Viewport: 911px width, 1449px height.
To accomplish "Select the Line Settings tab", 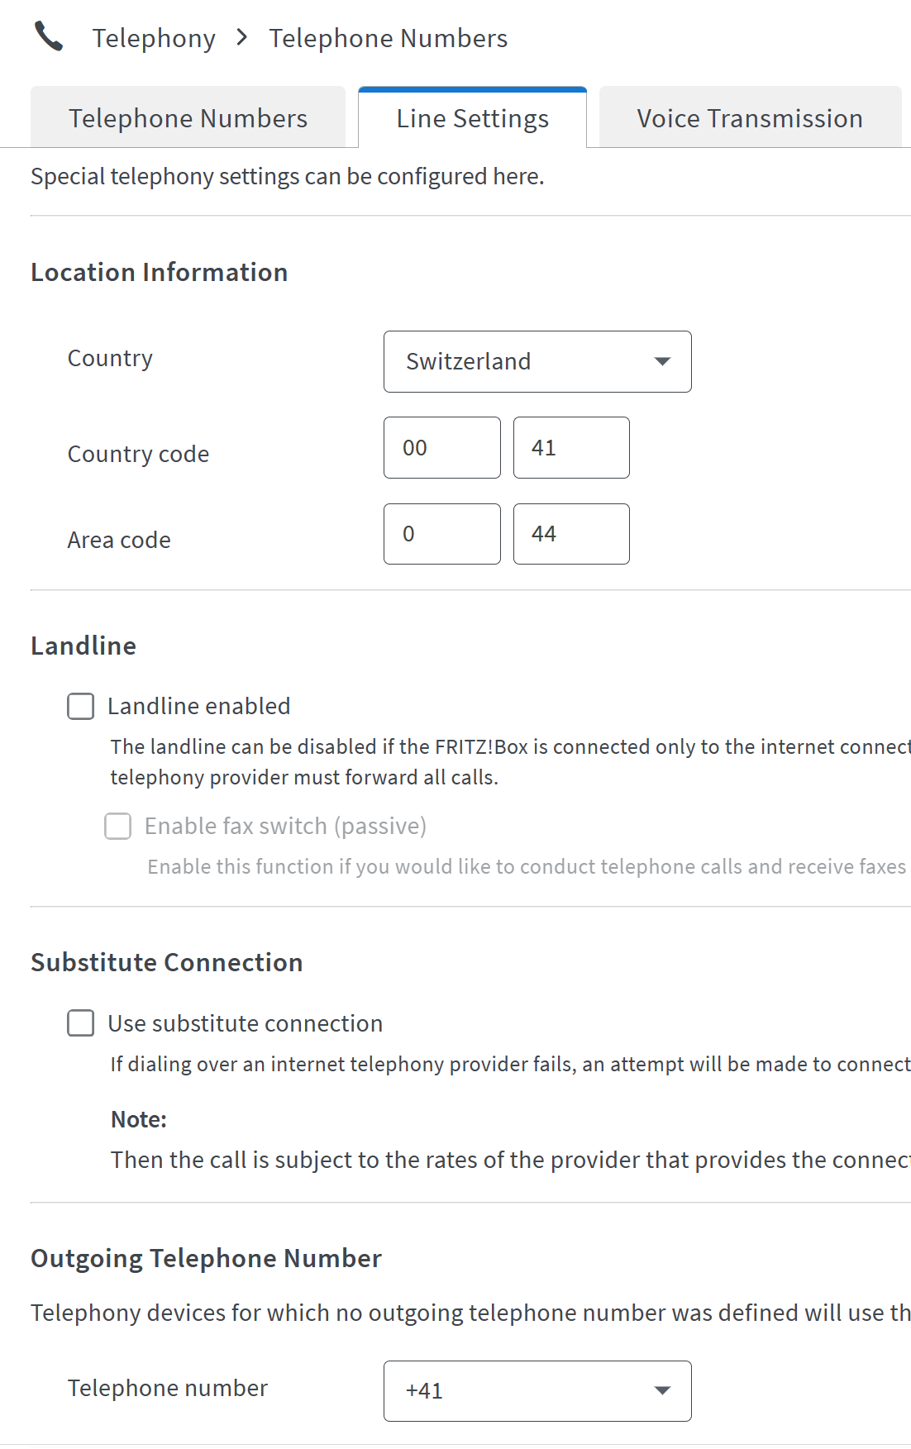I will (472, 118).
